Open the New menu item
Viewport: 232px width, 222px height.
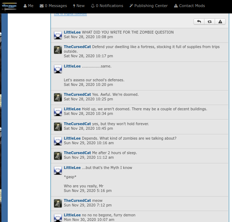79,6
